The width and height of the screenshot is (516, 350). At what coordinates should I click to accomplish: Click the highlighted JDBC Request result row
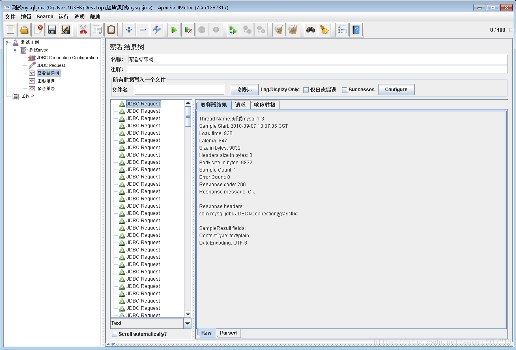click(143, 104)
